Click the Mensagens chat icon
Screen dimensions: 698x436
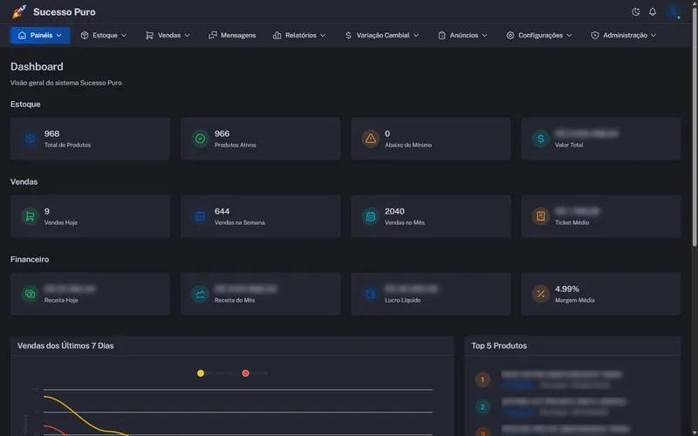[213, 35]
